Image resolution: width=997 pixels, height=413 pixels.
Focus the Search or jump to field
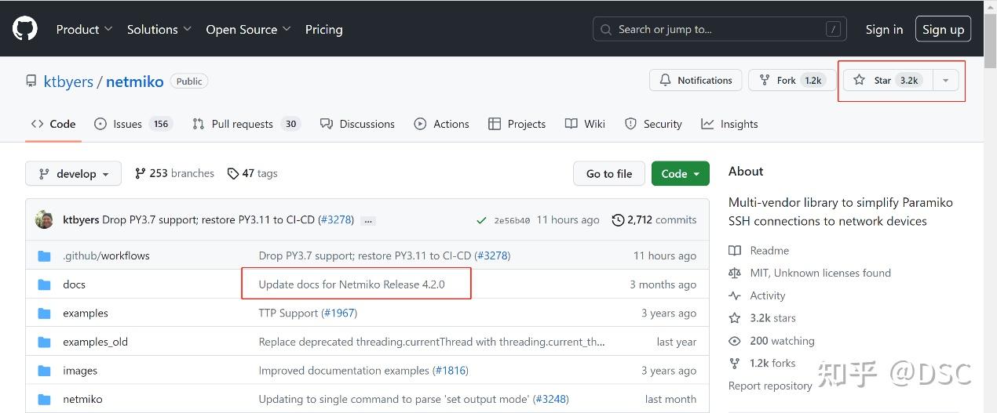719,29
